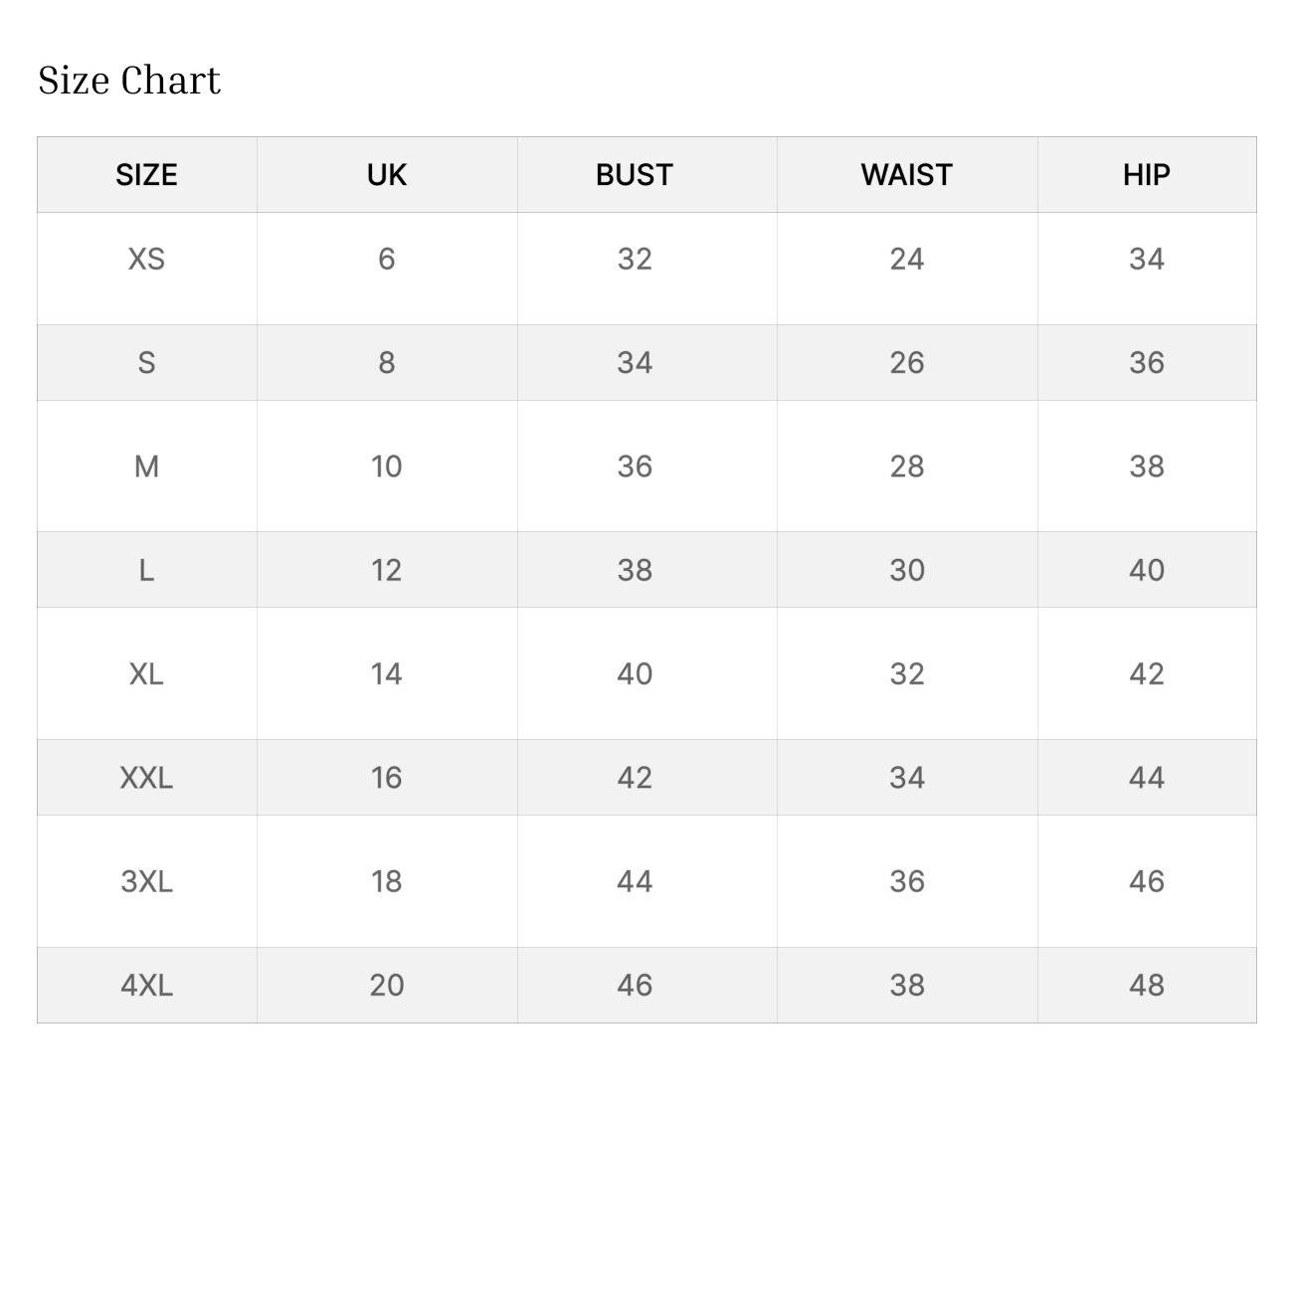The image size is (1293, 1296).
Task: Select the S size row label
Action: tap(146, 363)
